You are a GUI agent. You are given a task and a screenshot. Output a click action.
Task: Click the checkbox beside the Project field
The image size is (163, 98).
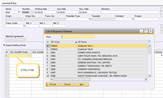coord(162,16)
